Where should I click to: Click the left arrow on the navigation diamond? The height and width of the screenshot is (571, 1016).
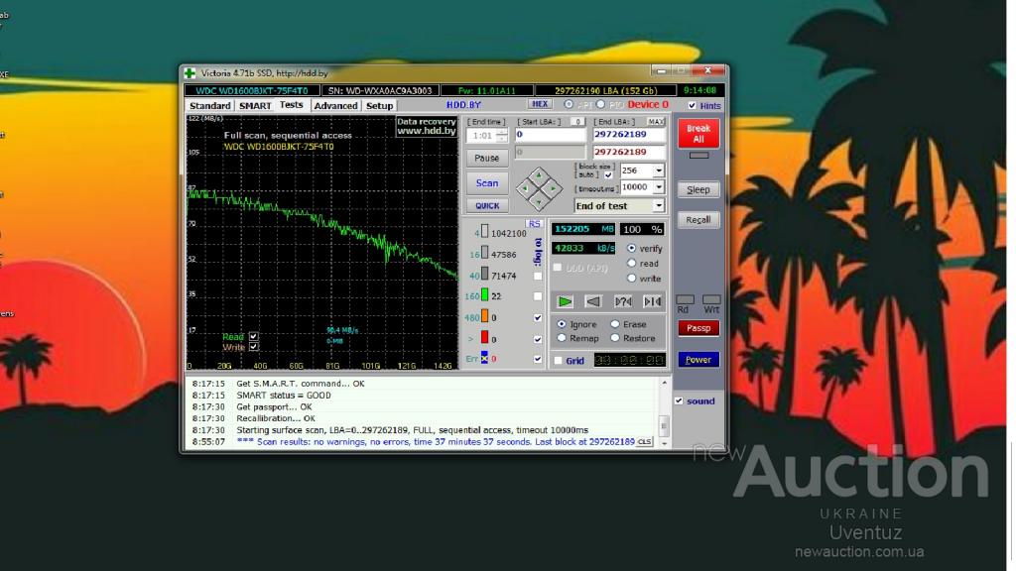click(x=525, y=188)
